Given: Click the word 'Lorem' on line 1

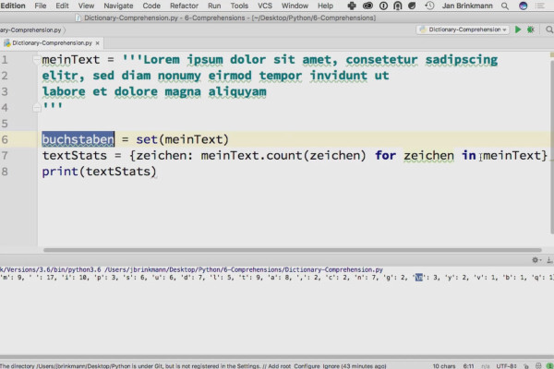Looking at the screenshot, I should pyautogui.click(x=162, y=59).
